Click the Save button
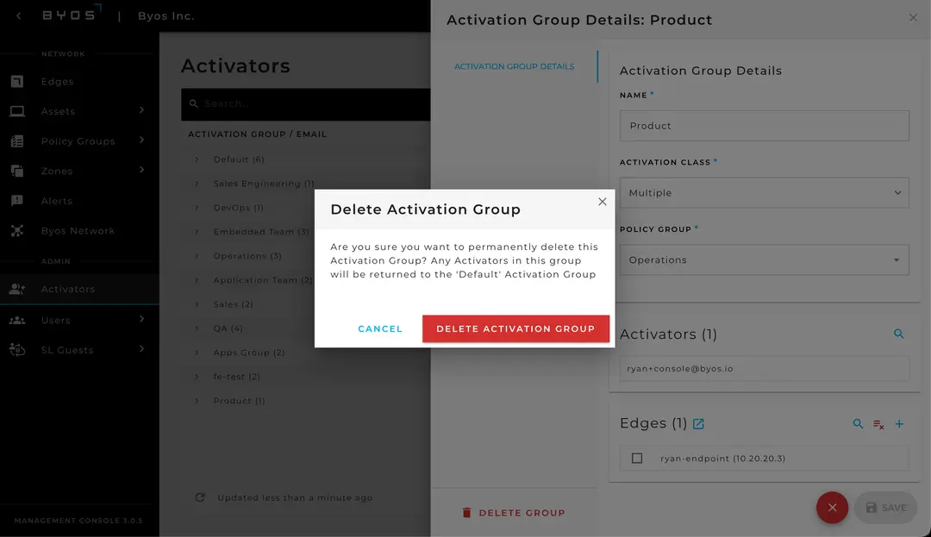 coord(886,508)
